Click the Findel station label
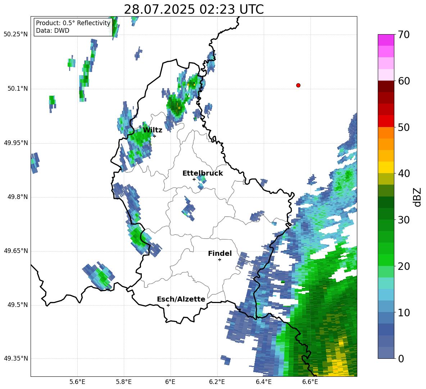The width and height of the screenshot is (426, 389). [220, 253]
